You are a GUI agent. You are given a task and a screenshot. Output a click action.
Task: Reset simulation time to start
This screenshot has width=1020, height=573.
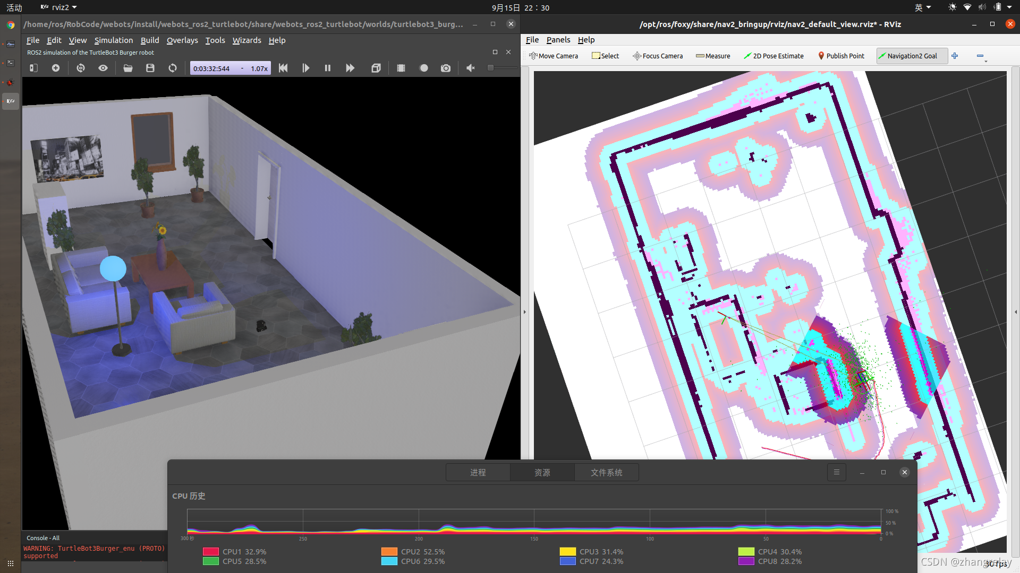point(283,68)
